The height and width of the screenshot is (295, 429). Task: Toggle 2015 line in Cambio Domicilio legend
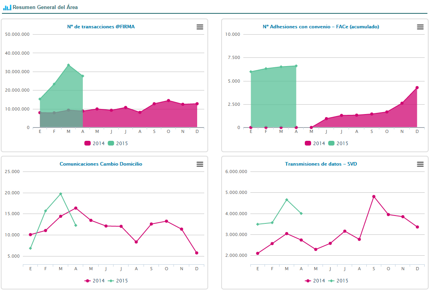tap(118, 281)
